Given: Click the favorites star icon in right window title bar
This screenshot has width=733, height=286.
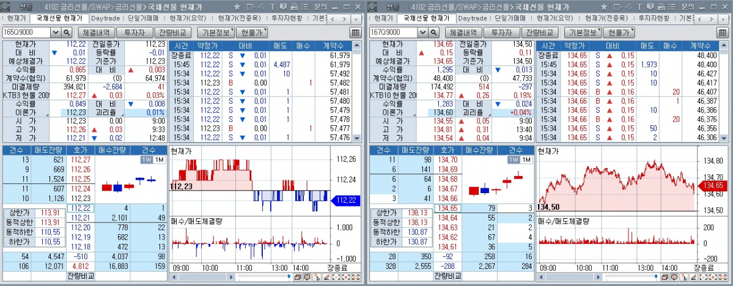Looking at the screenshot, I should pos(604,7).
